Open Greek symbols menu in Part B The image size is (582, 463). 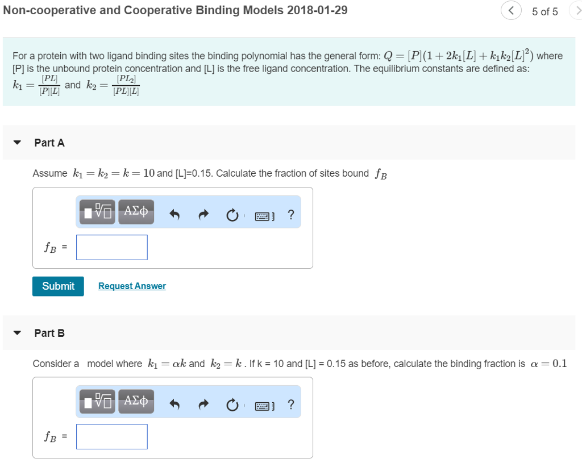tap(136, 403)
